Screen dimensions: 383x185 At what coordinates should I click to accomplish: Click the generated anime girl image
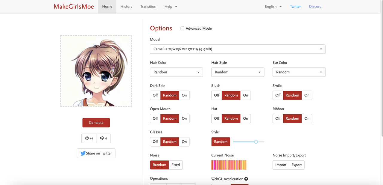coord(96,71)
